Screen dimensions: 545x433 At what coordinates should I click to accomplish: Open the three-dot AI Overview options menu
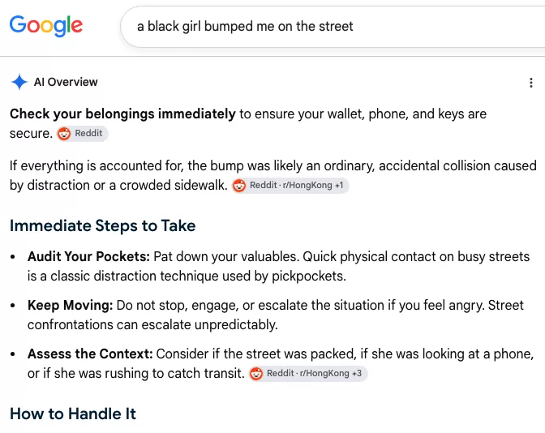tap(530, 83)
